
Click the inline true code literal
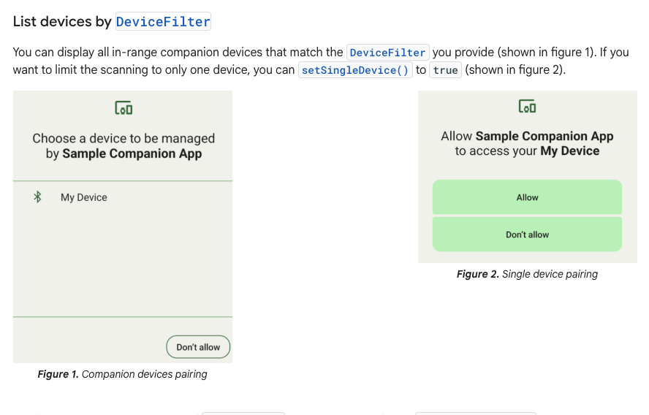pyautogui.click(x=445, y=70)
